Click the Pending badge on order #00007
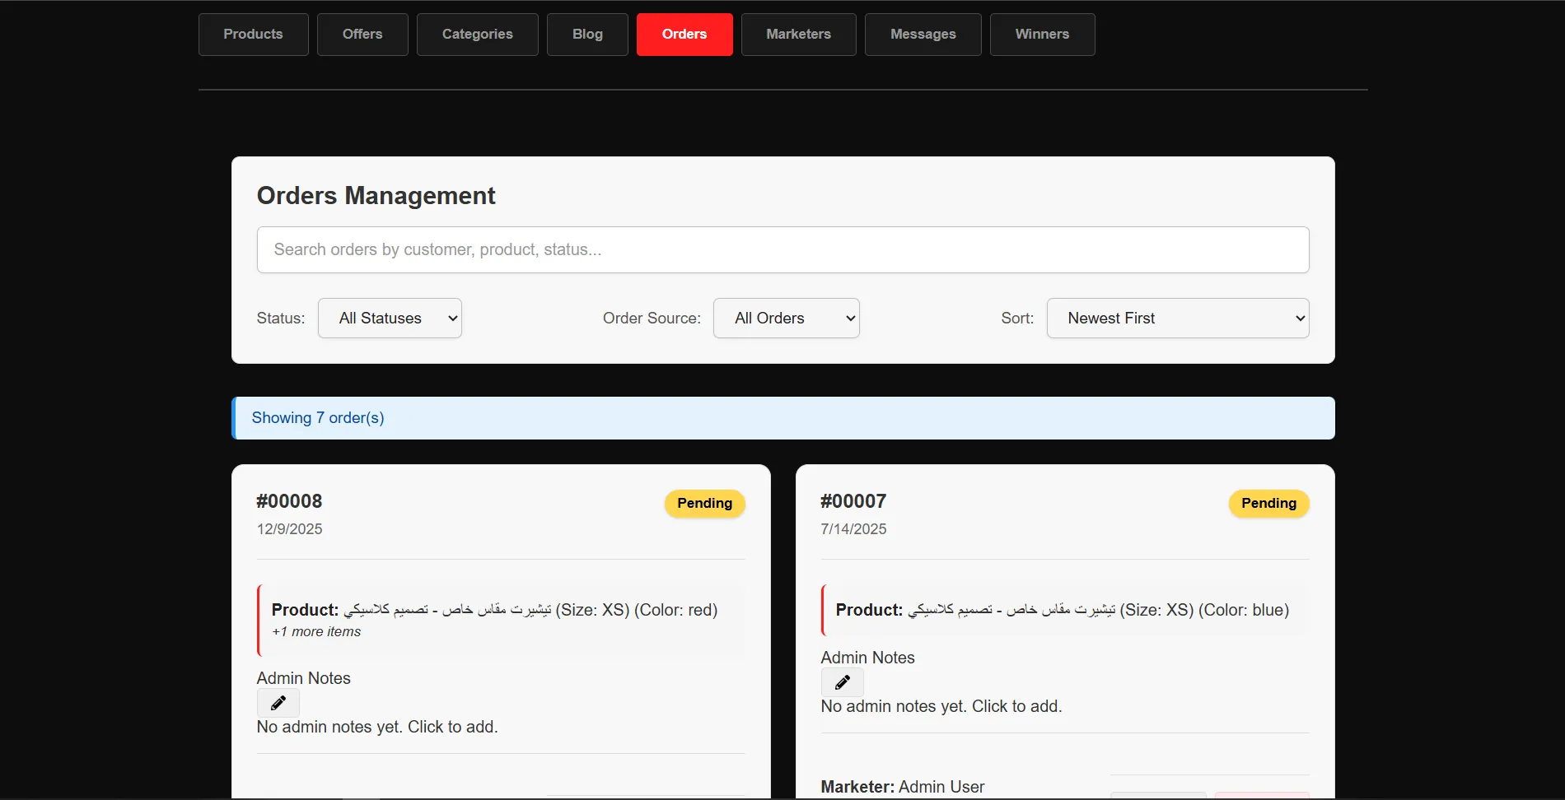This screenshot has width=1565, height=800. tap(1269, 504)
